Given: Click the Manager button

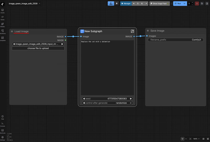Looking at the screenshot, I should pyautogui.click(x=126, y=4).
